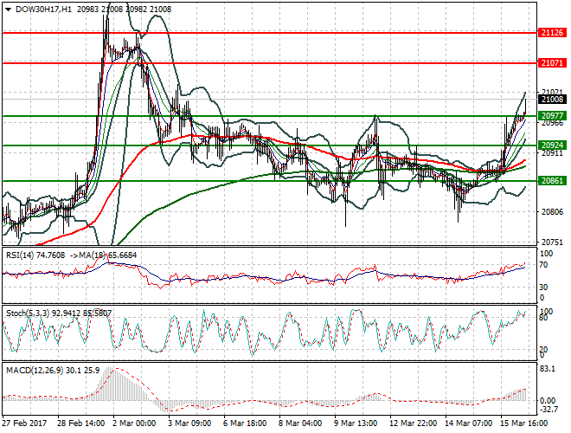Click the 28 Feb 14:00 time axis label
Image resolution: width=571 pixels, height=433 pixels.
click(x=80, y=423)
